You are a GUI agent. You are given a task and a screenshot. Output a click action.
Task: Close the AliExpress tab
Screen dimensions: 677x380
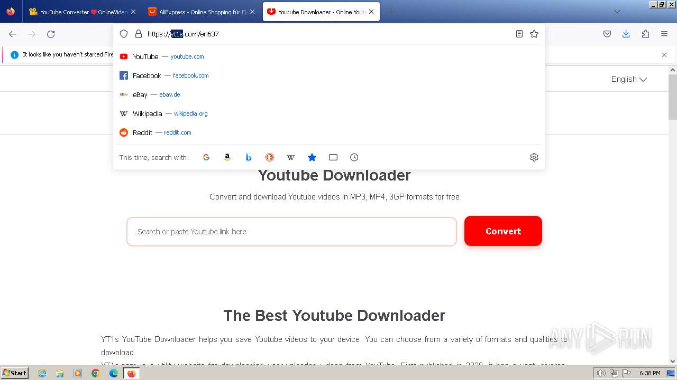tap(252, 12)
